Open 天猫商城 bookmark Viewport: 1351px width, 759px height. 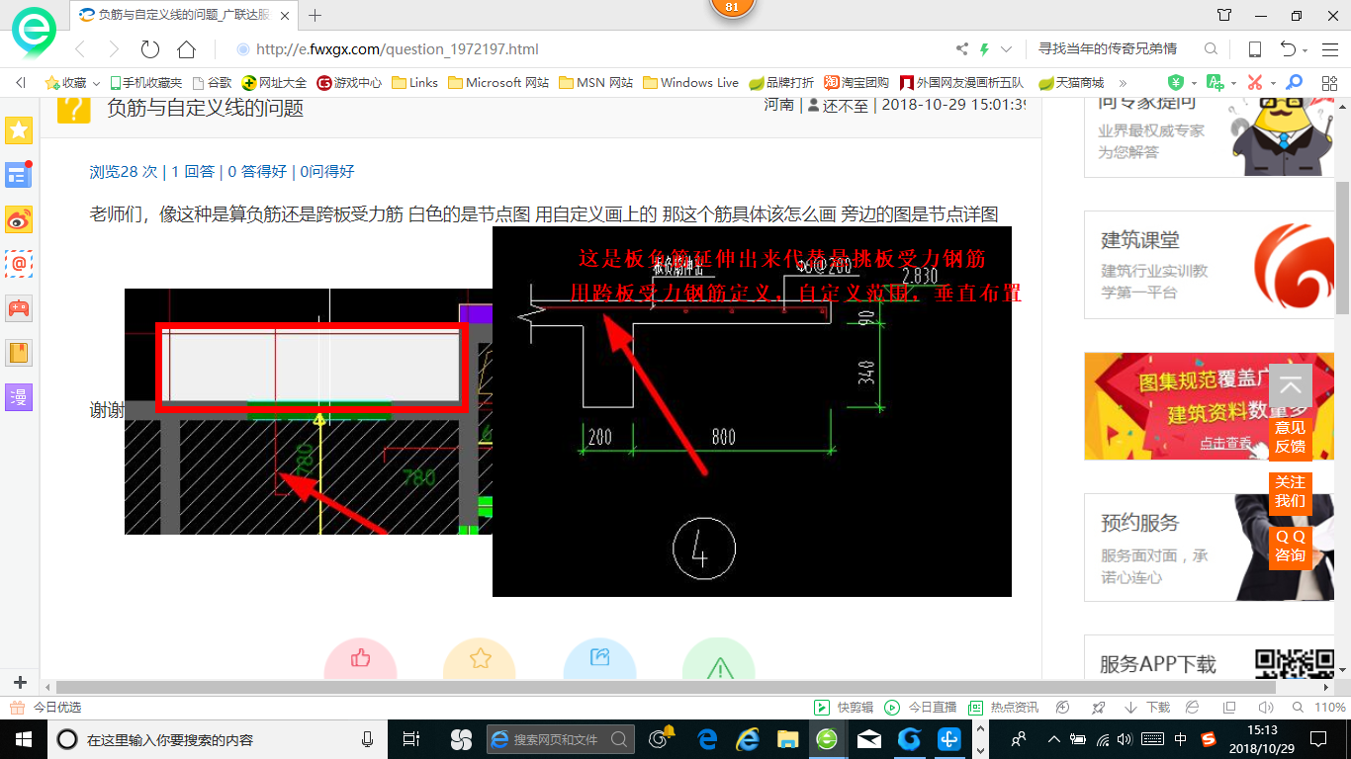(1071, 83)
